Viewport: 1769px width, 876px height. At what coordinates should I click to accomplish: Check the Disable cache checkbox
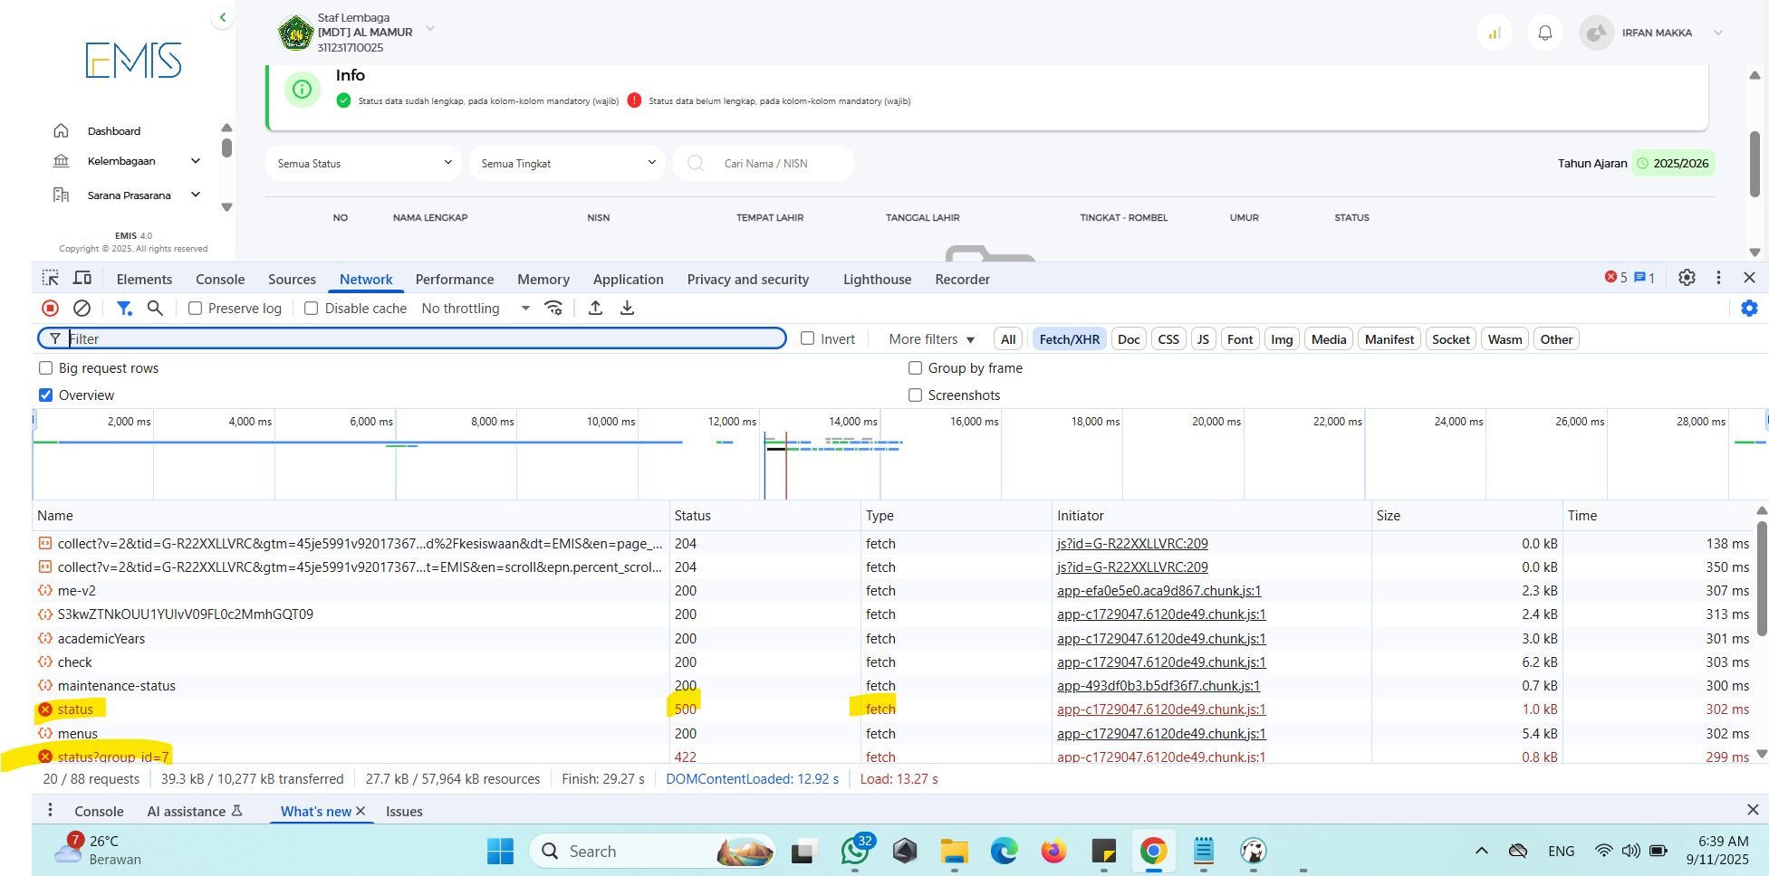click(312, 309)
